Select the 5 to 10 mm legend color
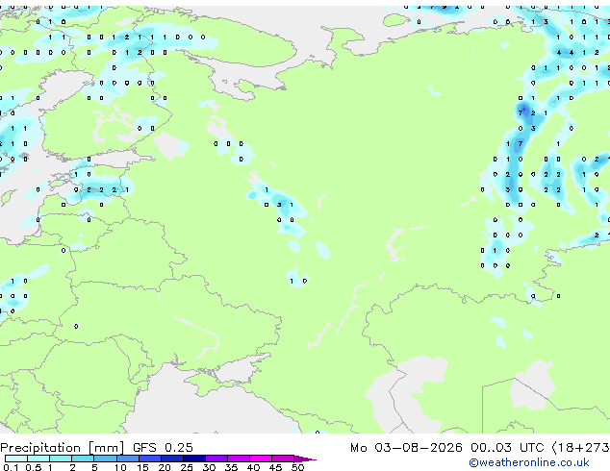The image size is (610, 471). click(x=105, y=459)
